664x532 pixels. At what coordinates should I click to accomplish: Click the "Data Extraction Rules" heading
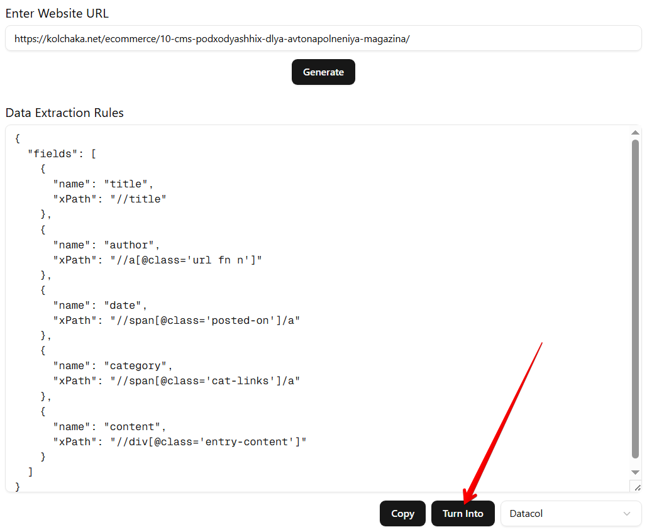pos(65,113)
